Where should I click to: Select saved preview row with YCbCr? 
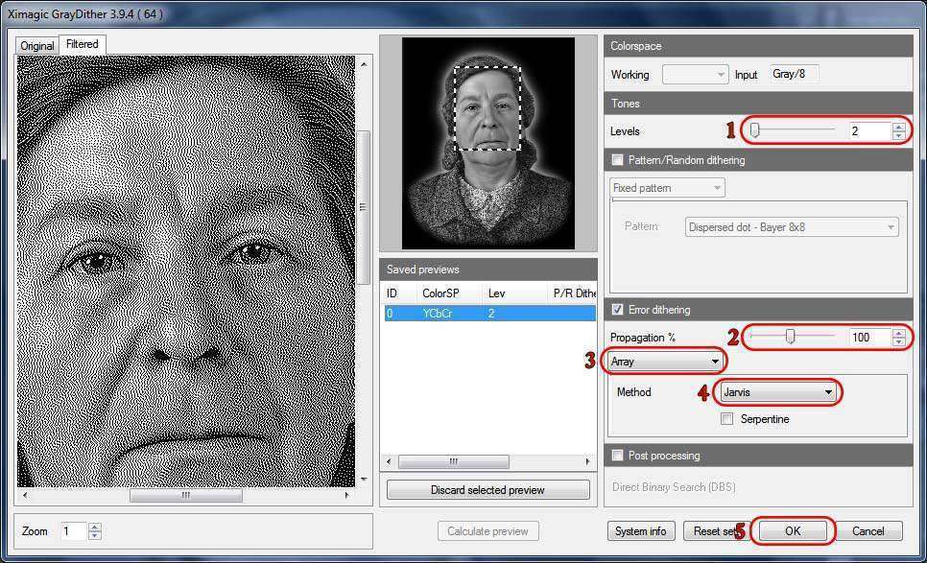tap(489, 314)
